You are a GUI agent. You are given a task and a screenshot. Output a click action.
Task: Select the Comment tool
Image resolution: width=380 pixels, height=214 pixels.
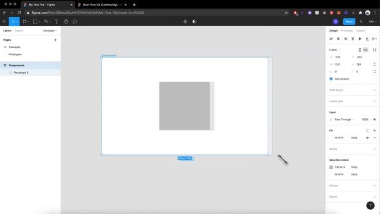(x=75, y=21)
